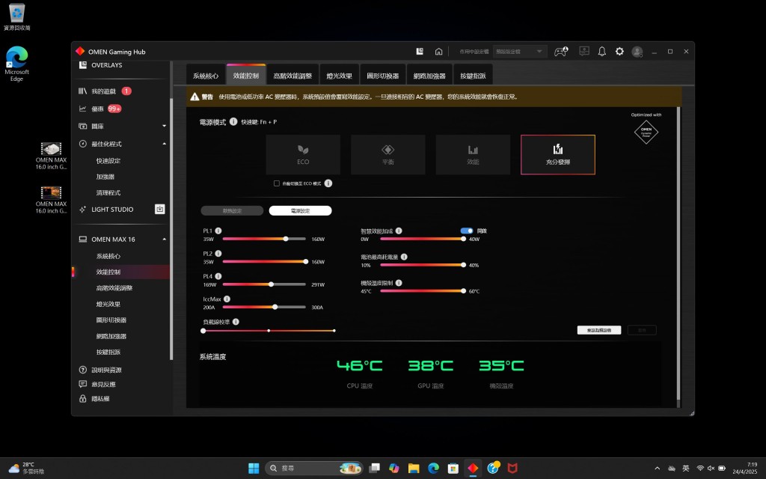Collapse the OMEN MAX 16 sidebar section

(164, 239)
